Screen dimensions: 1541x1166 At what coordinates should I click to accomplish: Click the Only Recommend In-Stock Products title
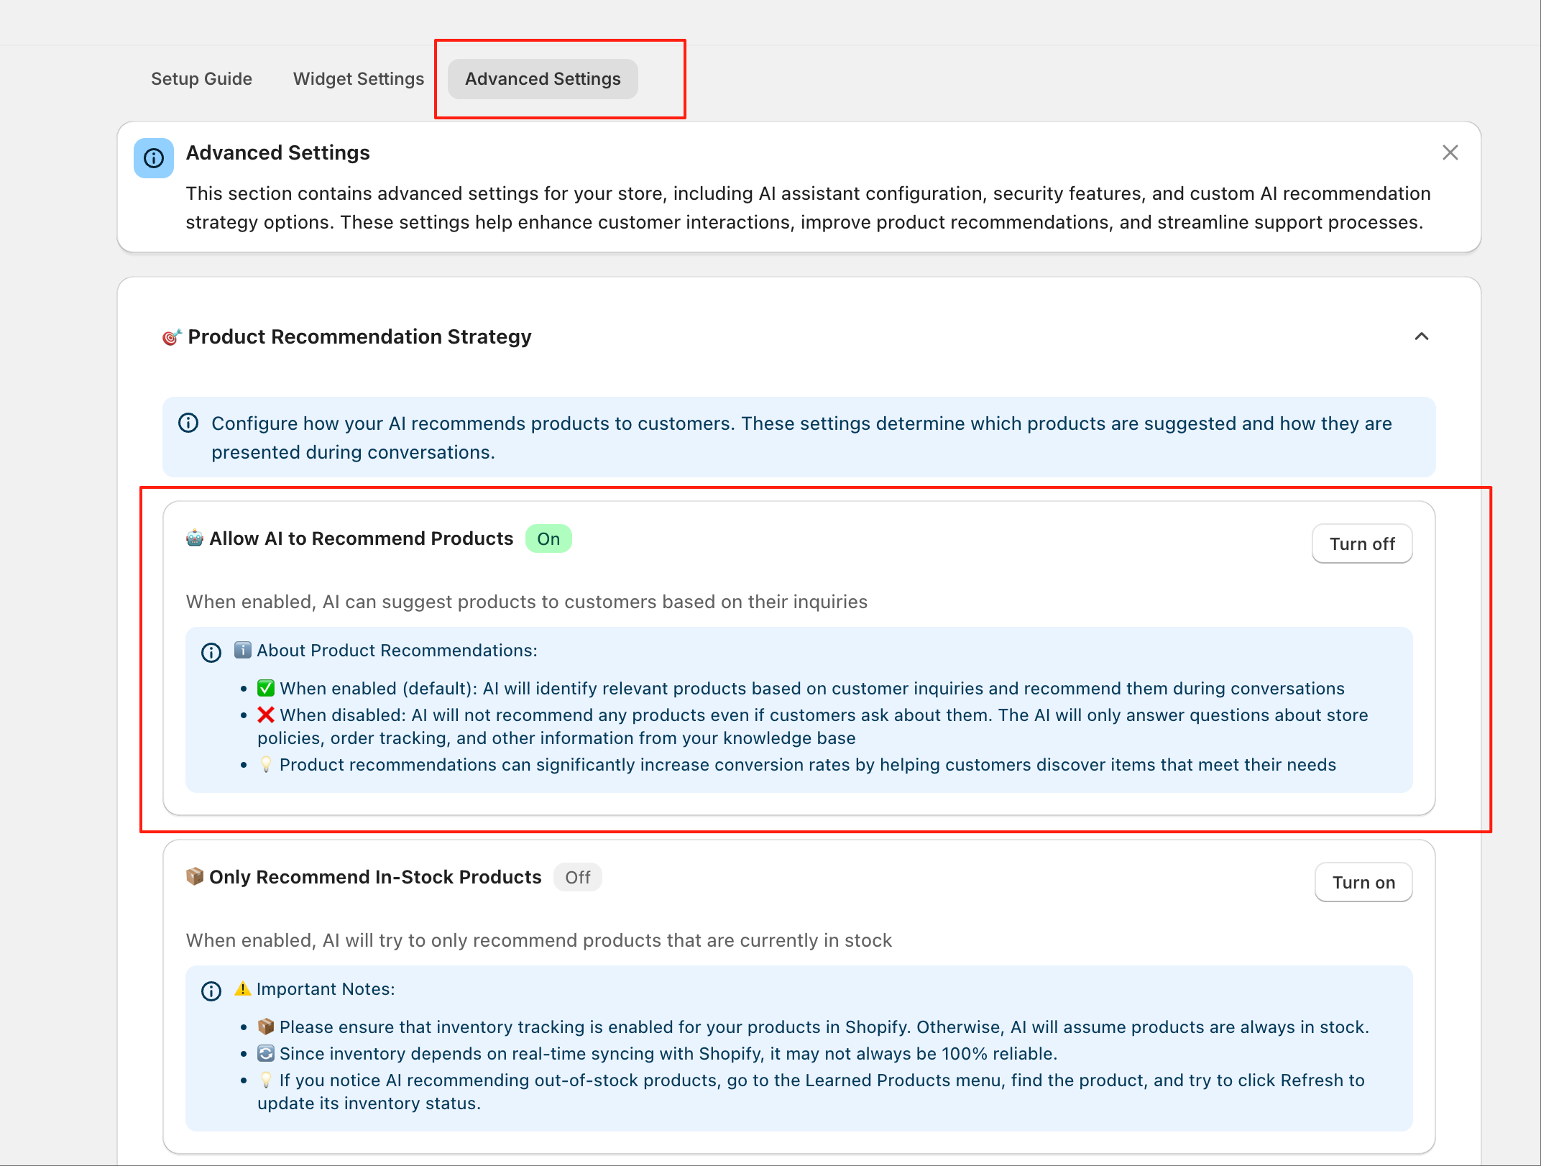point(374,878)
